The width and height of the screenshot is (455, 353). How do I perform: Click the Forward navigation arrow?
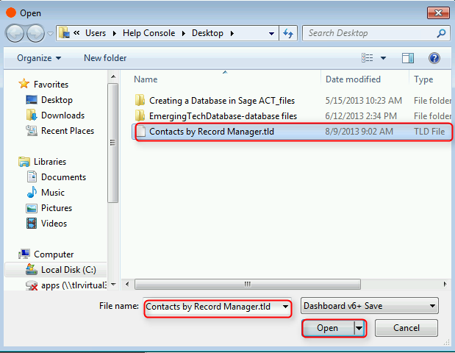point(35,33)
